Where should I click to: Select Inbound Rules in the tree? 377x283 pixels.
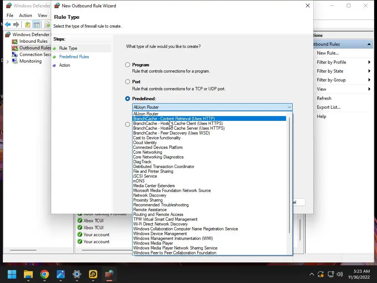pyautogui.click(x=34, y=41)
